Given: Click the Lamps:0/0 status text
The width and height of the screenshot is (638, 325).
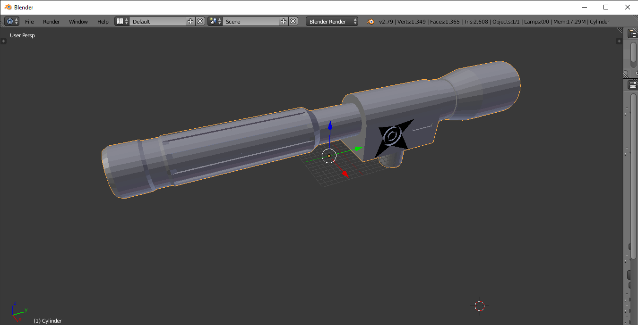Looking at the screenshot, I should point(537,22).
